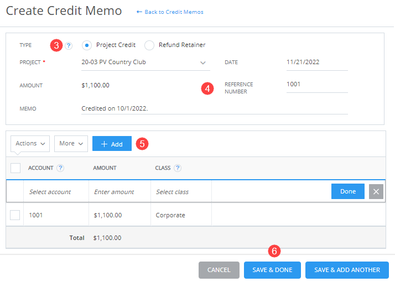Click the Add line button
Viewport: 395px width, 282px height.
[112, 144]
